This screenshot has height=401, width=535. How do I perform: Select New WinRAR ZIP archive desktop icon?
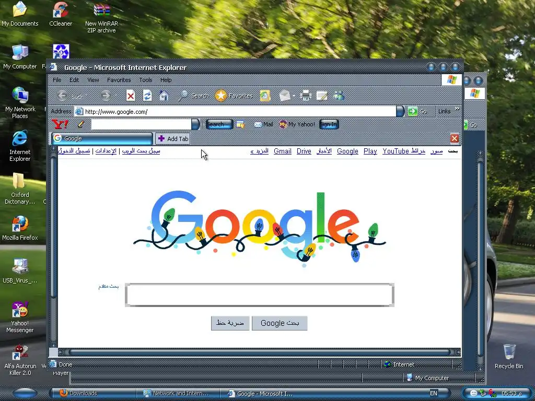point(101,18)
